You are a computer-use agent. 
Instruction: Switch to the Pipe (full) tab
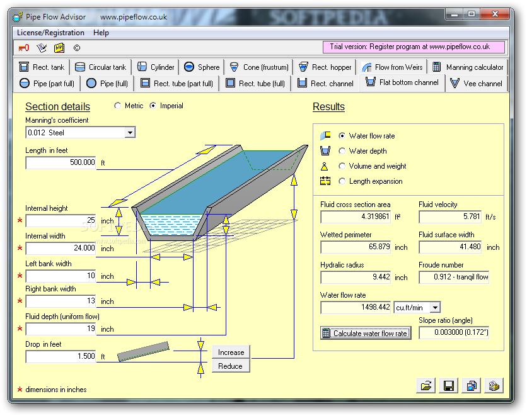107,83
